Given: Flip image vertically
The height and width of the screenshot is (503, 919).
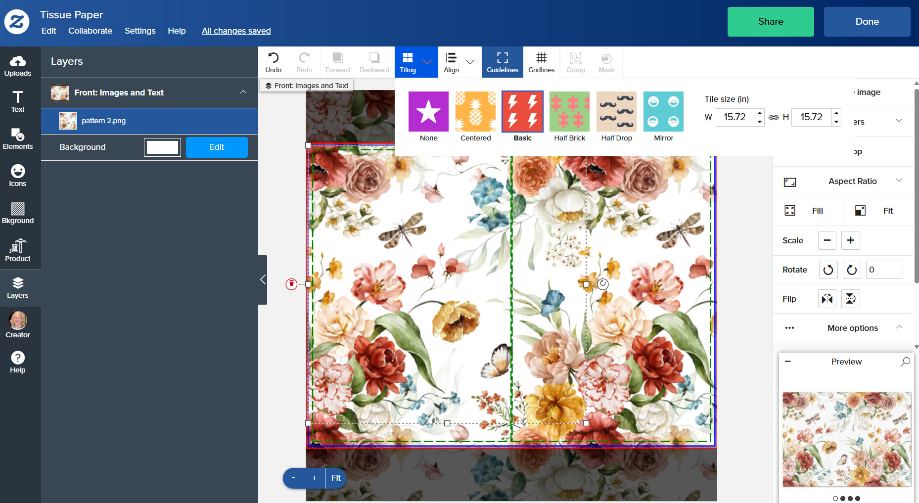Looking at the screenshot, I should [x=851, y=299].
